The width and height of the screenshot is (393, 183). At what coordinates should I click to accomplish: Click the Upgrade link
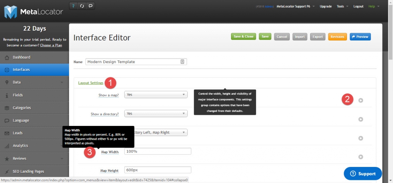[x=325, y=7]
